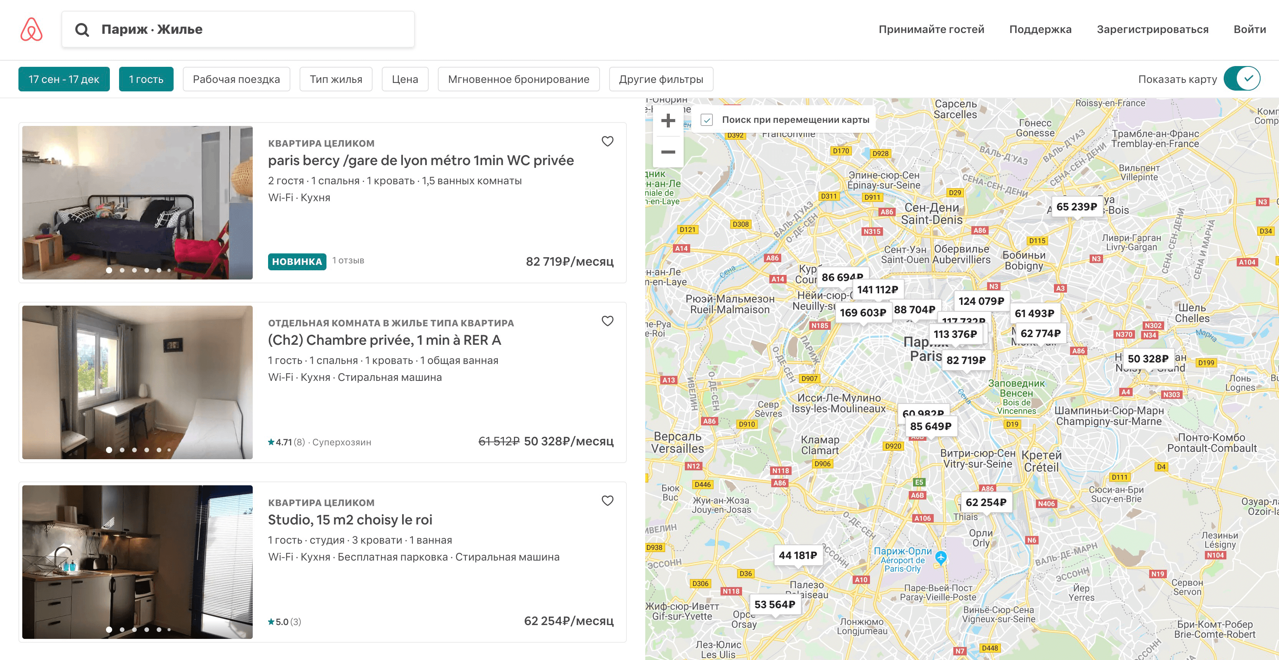
Task: Click the 62 254₽ map price marker
Action: [x=986, y=502]
